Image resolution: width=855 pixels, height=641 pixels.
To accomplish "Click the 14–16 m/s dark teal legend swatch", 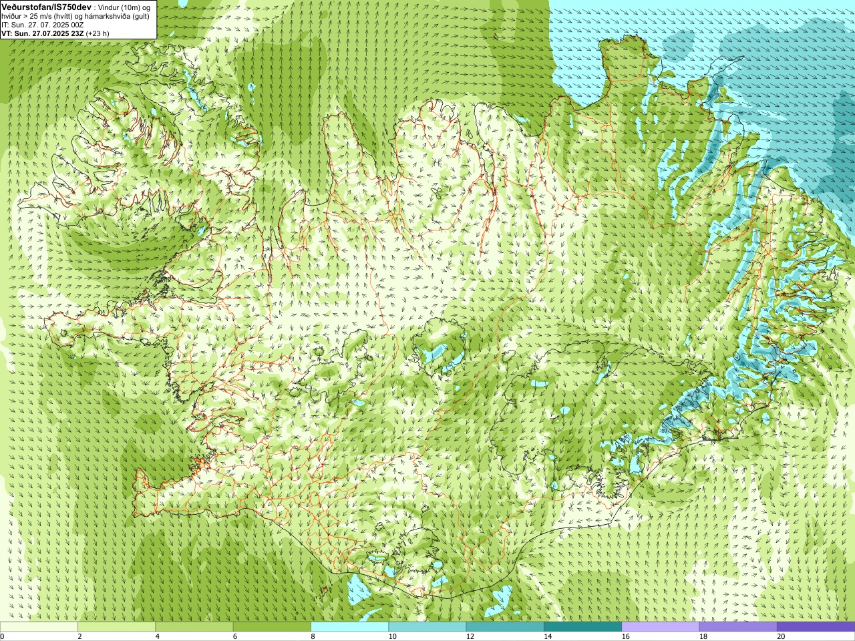I will pyautogui.click(x=582, y=626).
